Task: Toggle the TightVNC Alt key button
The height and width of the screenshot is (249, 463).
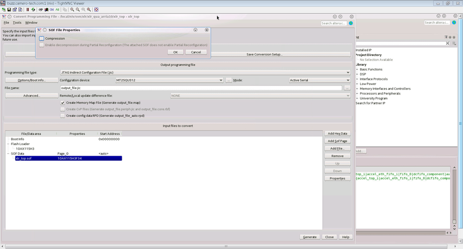Action: 57,9
